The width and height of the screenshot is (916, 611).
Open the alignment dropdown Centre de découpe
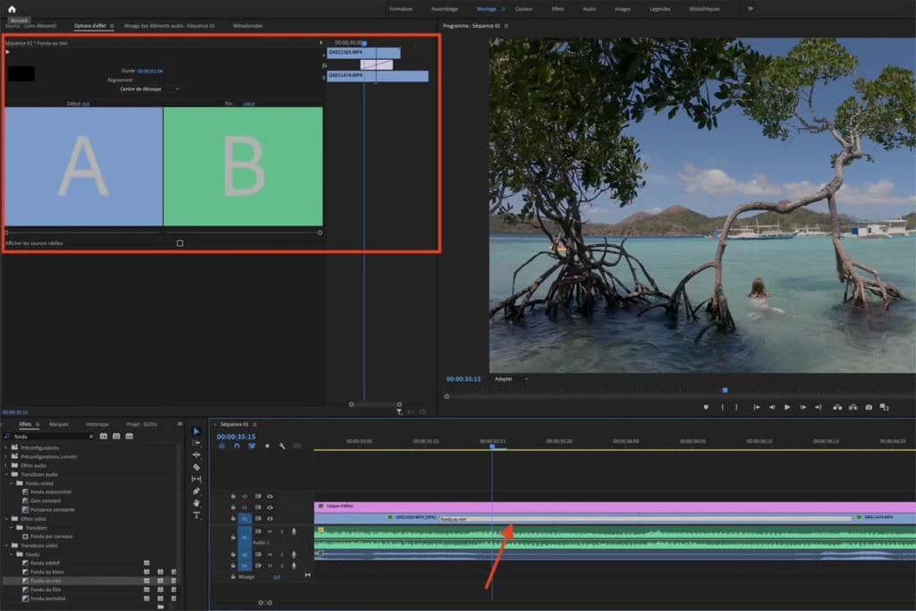[149, 89]
